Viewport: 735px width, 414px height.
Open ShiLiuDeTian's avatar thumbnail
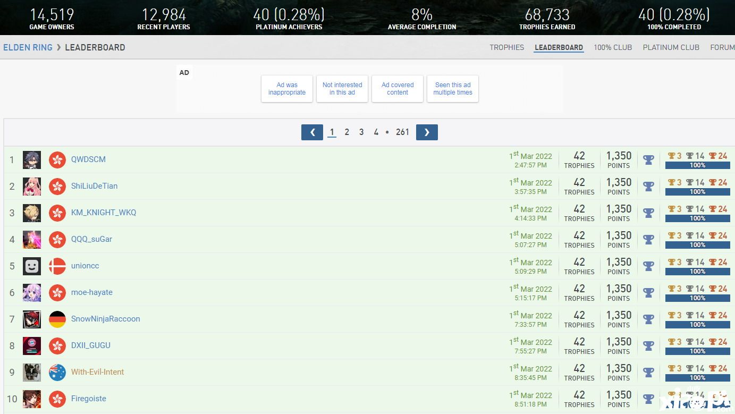pyautogui.click(x=32, y=186)
